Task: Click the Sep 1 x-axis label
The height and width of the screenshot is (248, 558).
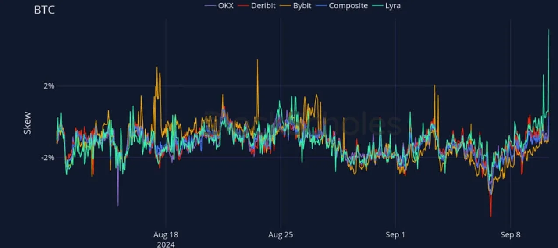Action: click(x=395, y=235)
